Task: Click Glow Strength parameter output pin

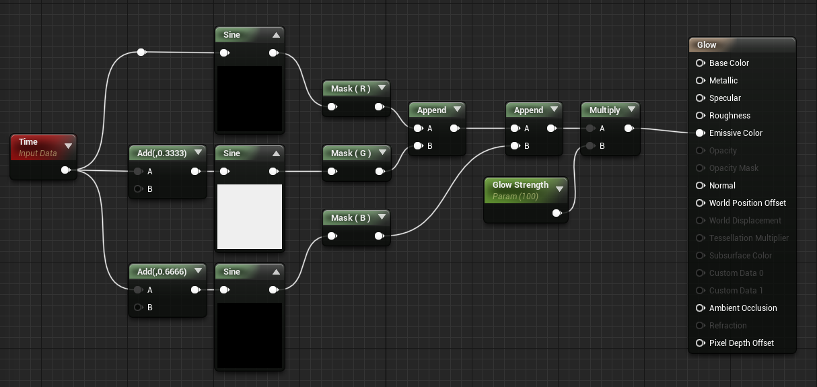Action: pos(557,213)
